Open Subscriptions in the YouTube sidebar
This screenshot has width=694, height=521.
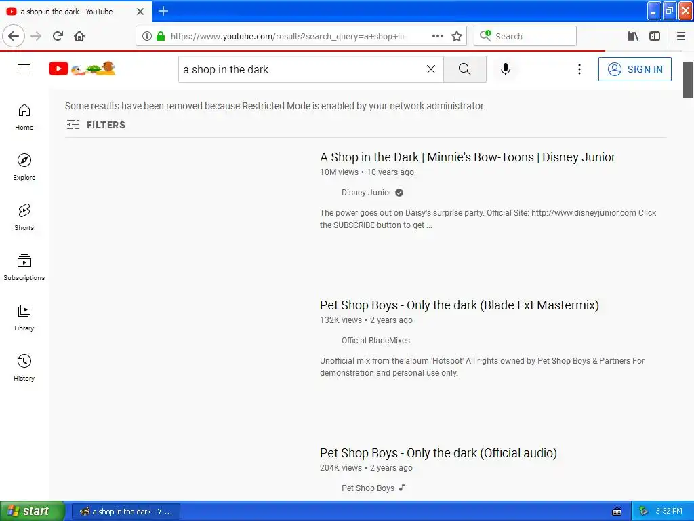[x=24, y=267]
